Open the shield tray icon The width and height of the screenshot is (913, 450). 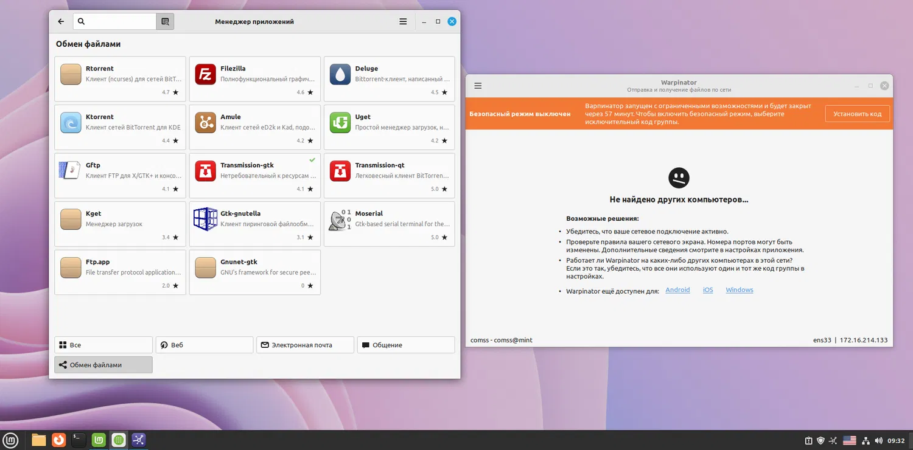pyautogui.click(x=820, y=441)
